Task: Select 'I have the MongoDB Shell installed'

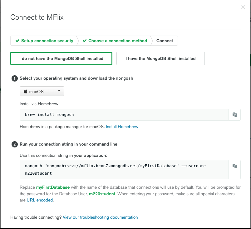Action: coord(160,58)
